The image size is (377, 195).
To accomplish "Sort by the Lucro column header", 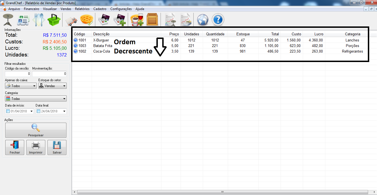I will [x=314, y=34].
